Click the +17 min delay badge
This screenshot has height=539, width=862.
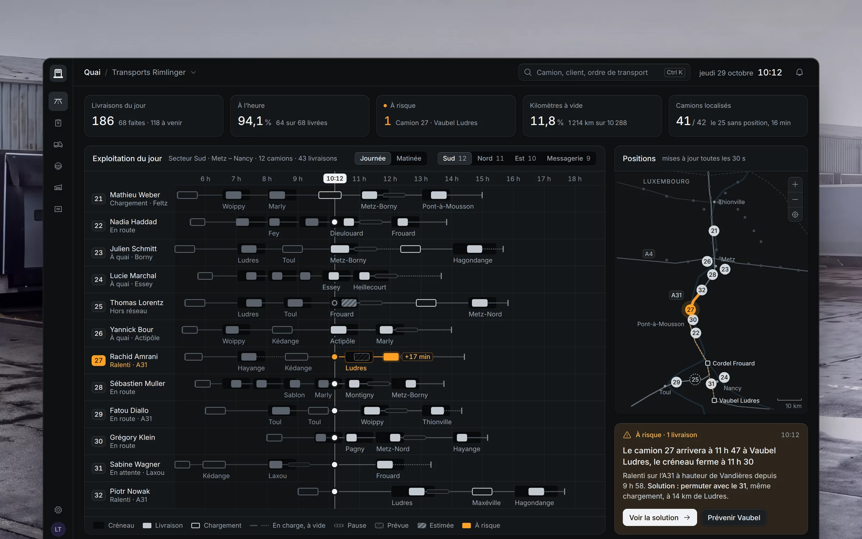click(417, 357)
